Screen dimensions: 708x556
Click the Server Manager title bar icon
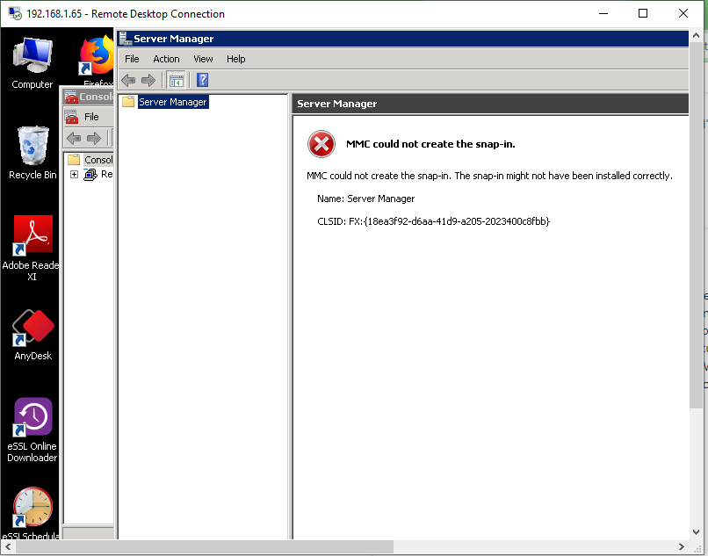pos(125,39)
